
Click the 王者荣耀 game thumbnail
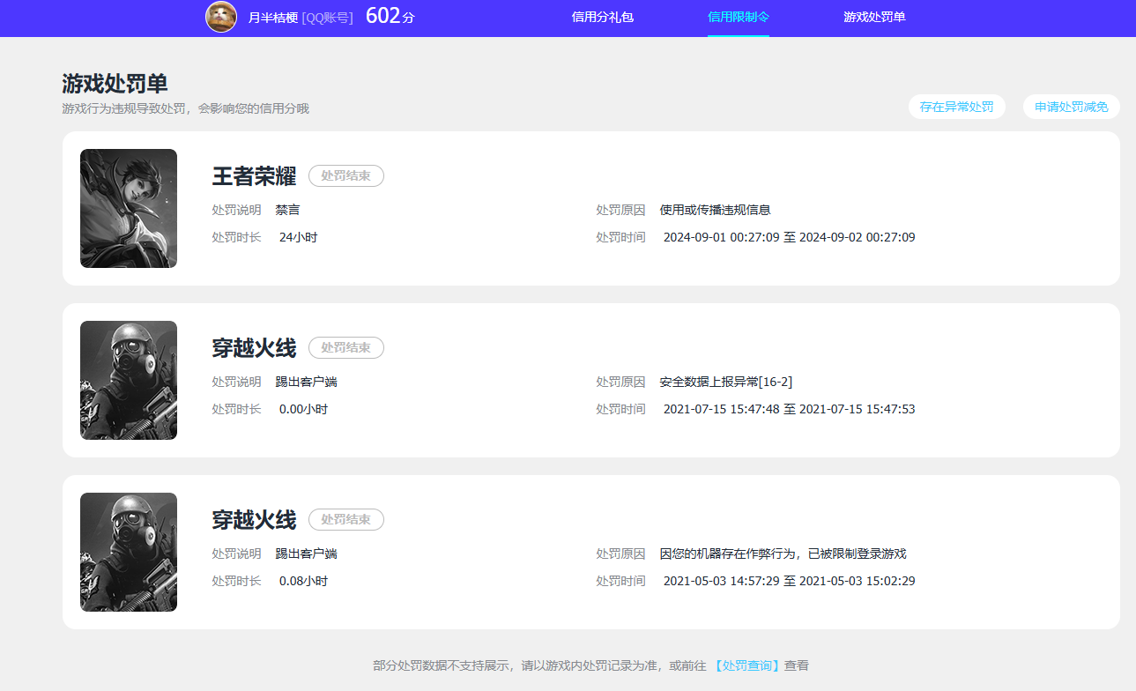pyautogui.click(x=129, y=208)
